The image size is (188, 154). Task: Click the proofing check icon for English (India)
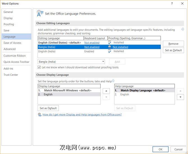pos(109,51)
